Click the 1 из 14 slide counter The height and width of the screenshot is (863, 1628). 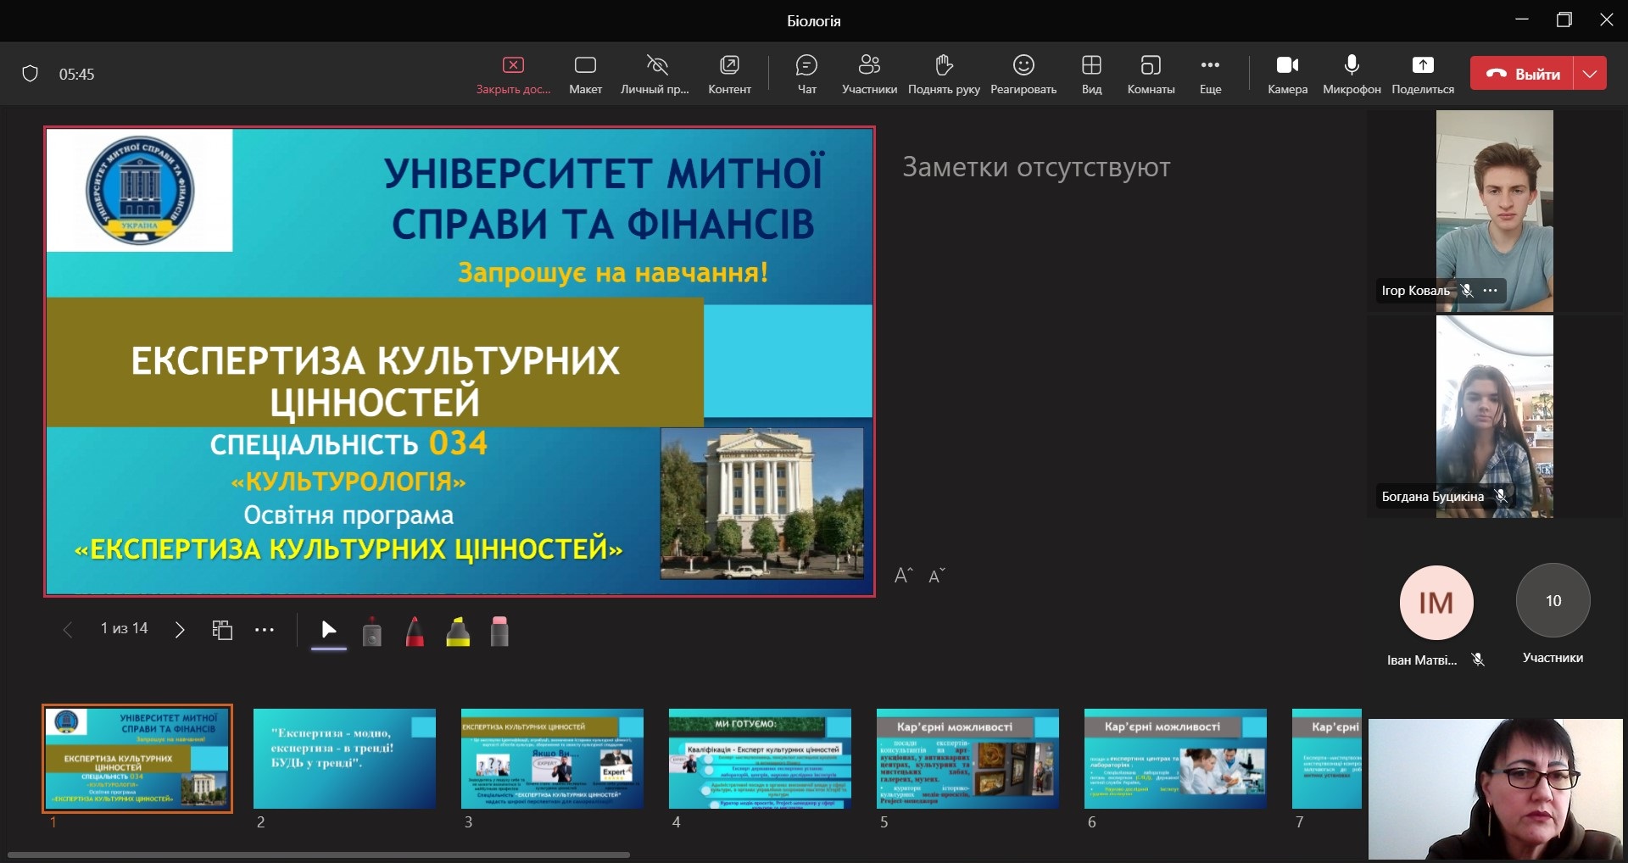point(124,628)
